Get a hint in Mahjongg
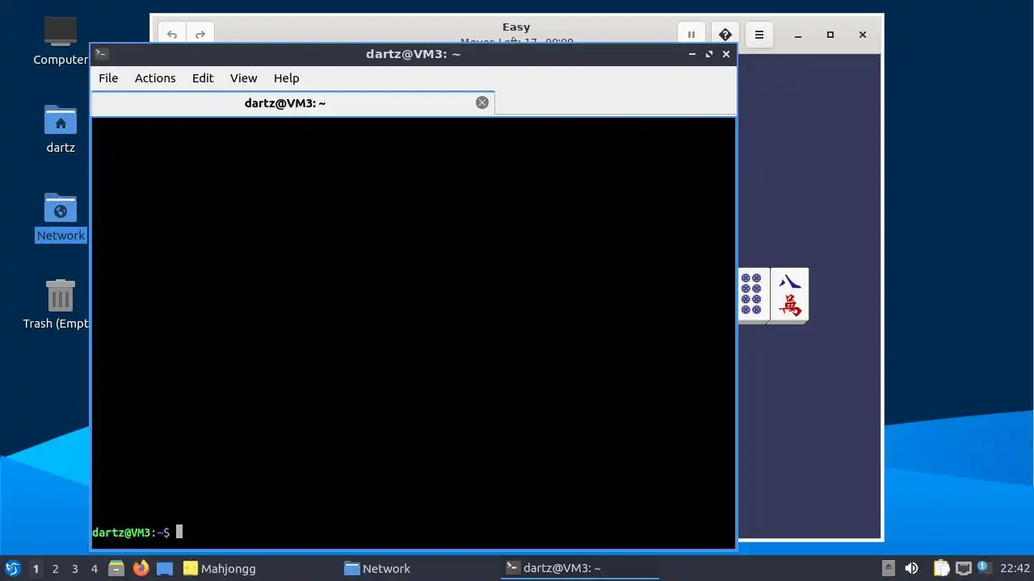Viewport: 1034px width, 581px height. (x=725, y=35)
